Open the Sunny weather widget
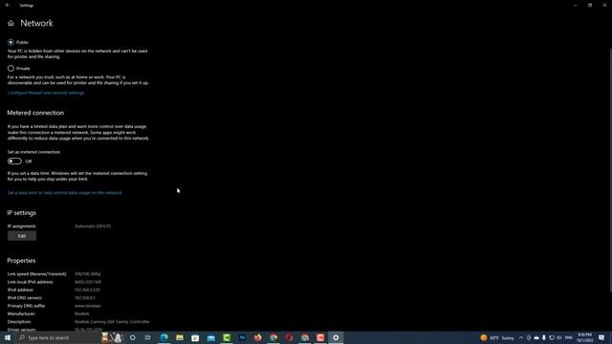 (497, 337)
